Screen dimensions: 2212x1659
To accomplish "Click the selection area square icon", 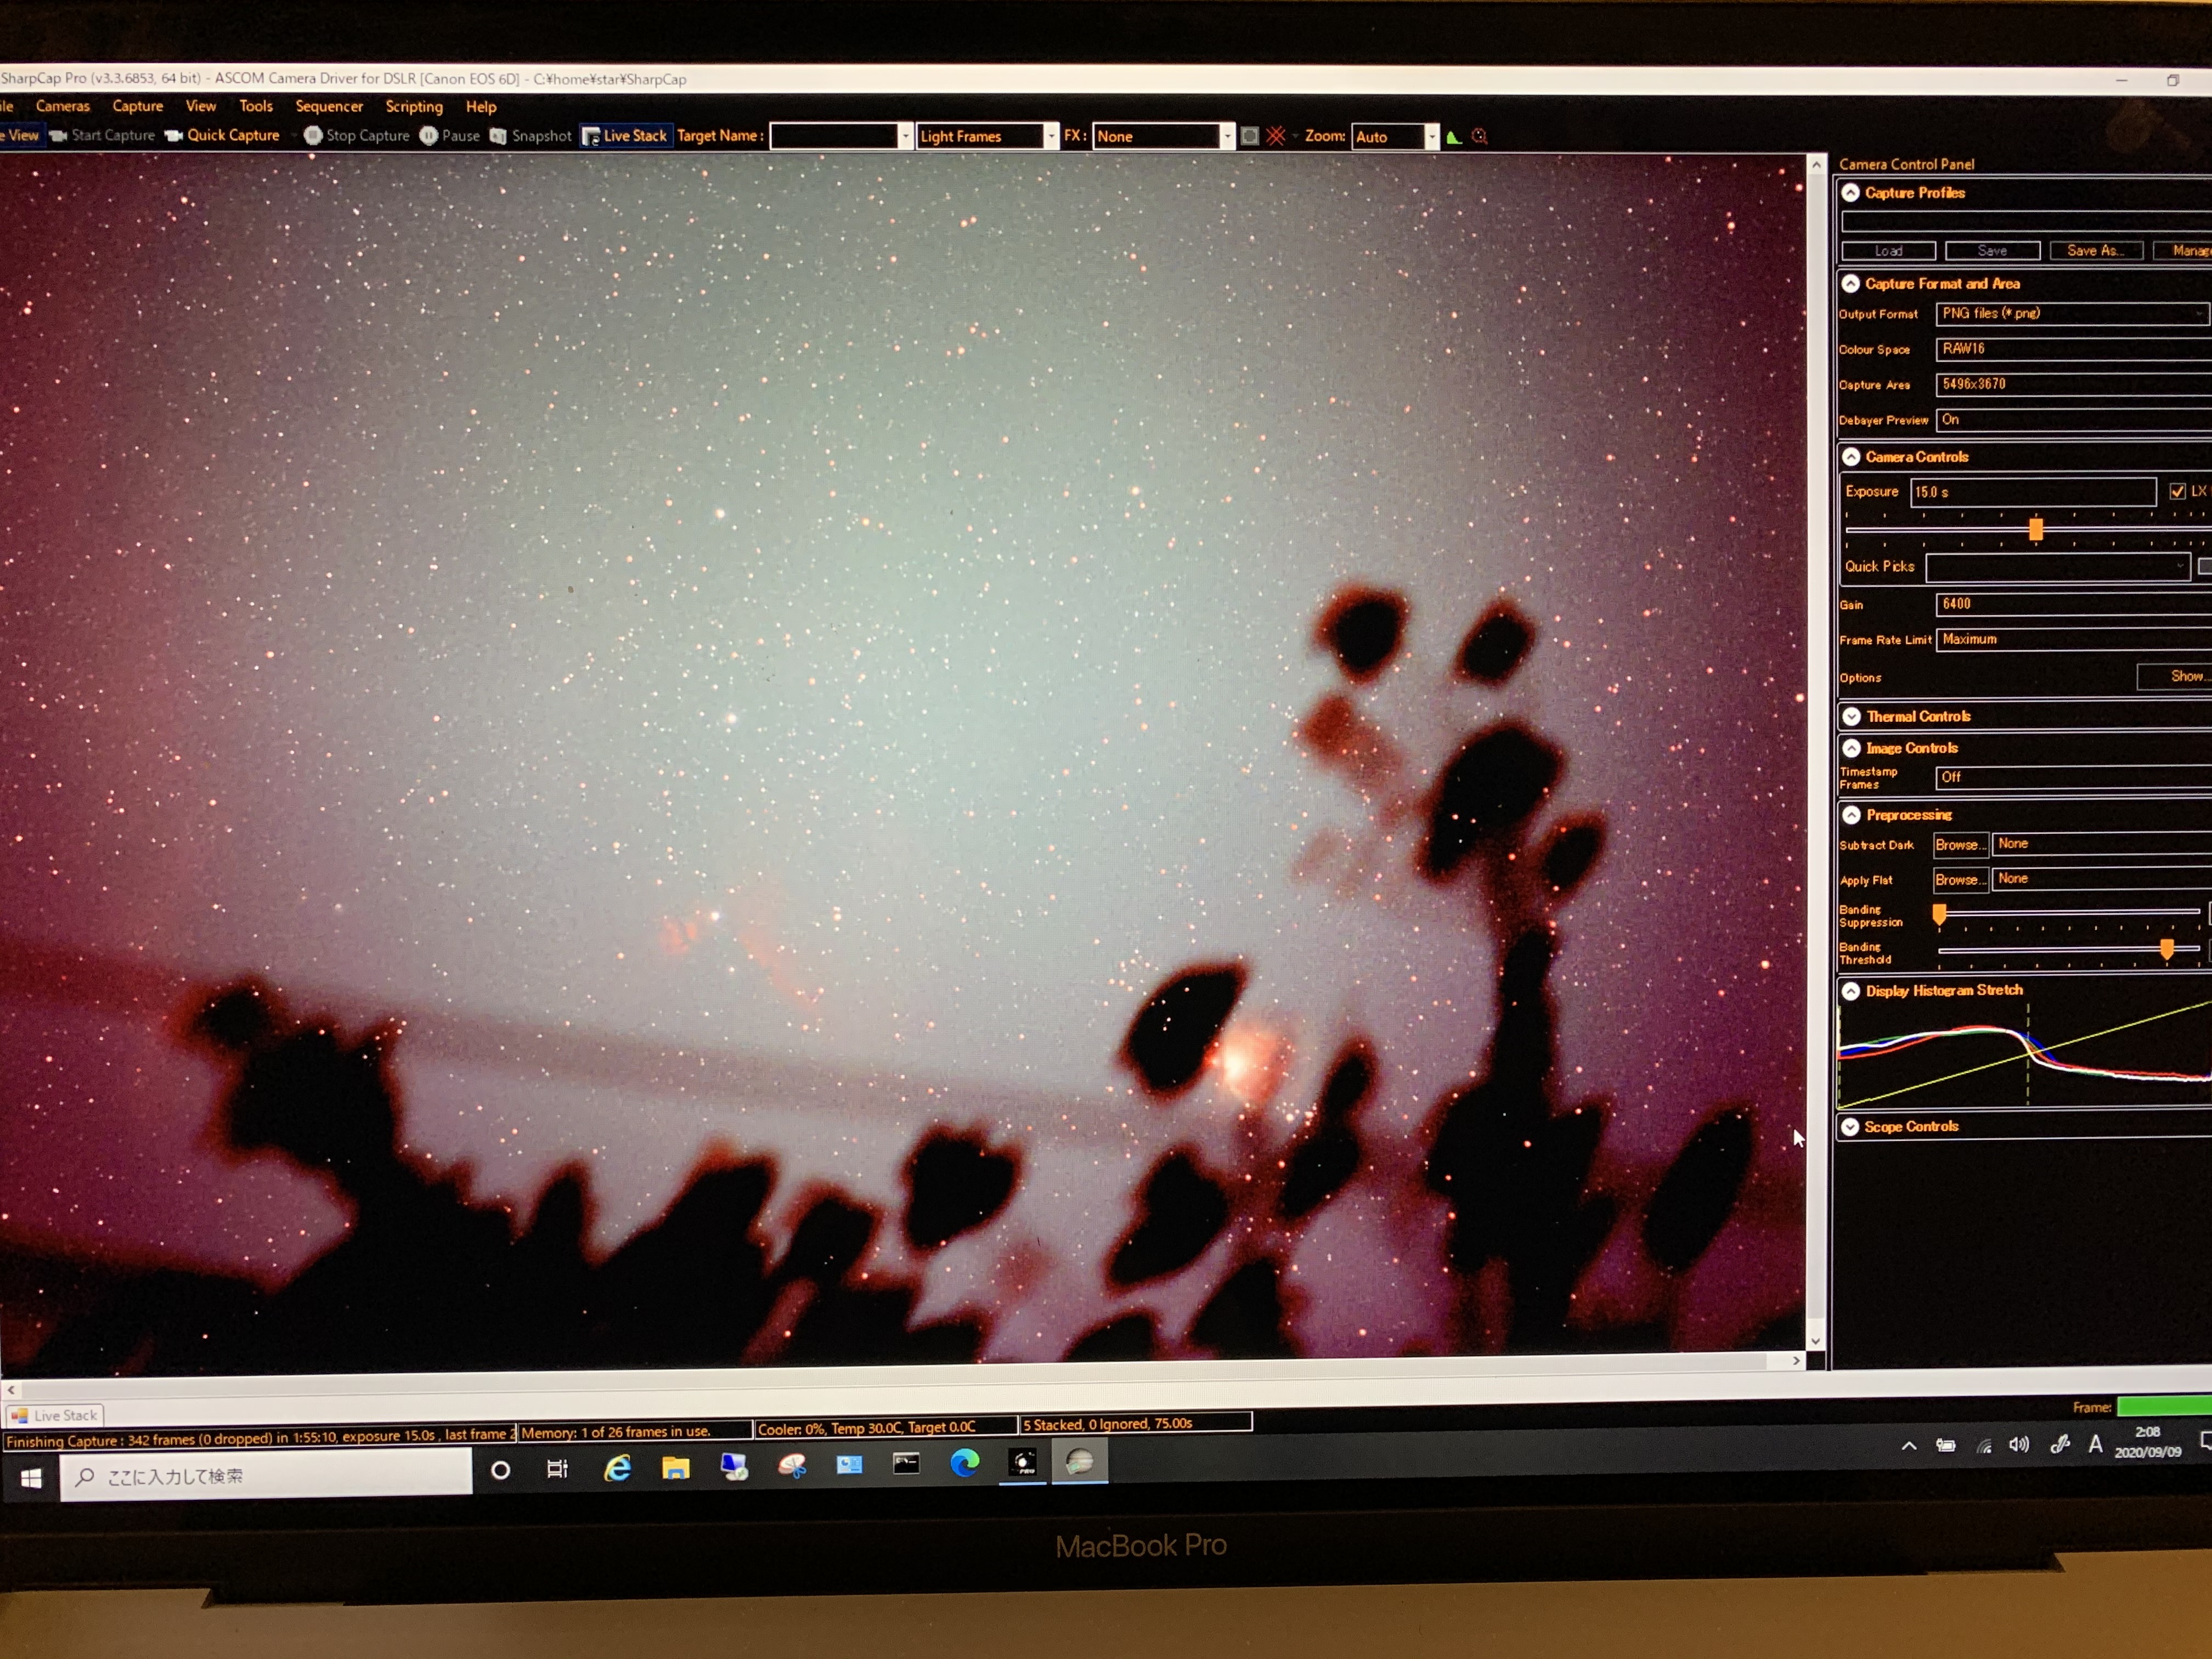I will coord(1249,136).
